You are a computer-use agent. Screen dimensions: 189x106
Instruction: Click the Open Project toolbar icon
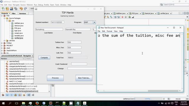click(x=12, y=9)
